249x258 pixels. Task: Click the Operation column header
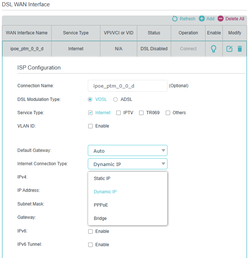pyautogui.click(x=188, y=33)
